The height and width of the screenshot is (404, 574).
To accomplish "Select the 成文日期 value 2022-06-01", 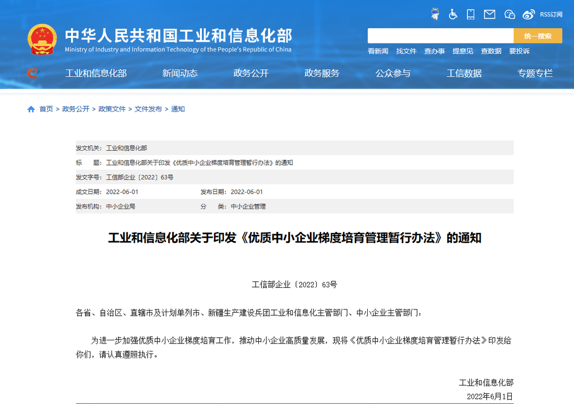I will click(122, 192).
